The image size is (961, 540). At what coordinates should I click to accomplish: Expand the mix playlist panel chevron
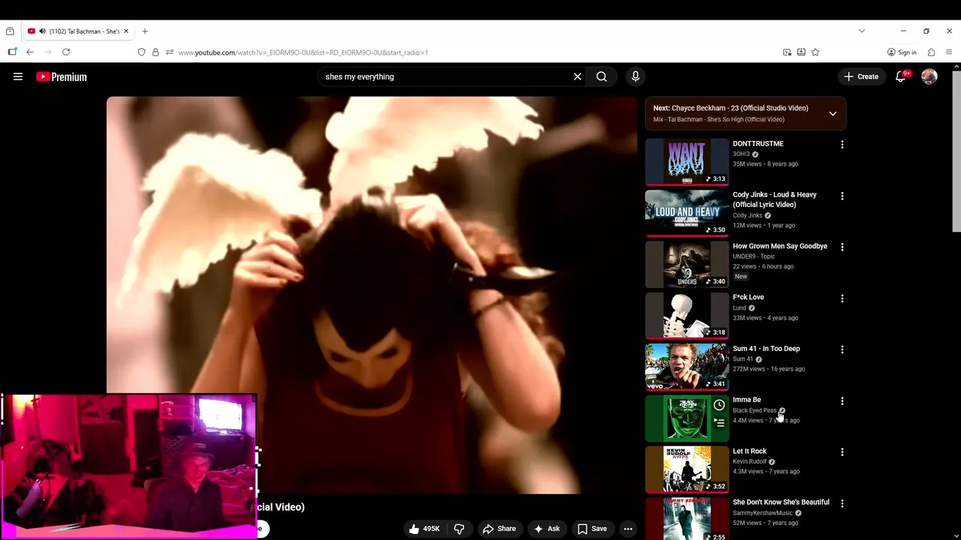click(833, 113)
